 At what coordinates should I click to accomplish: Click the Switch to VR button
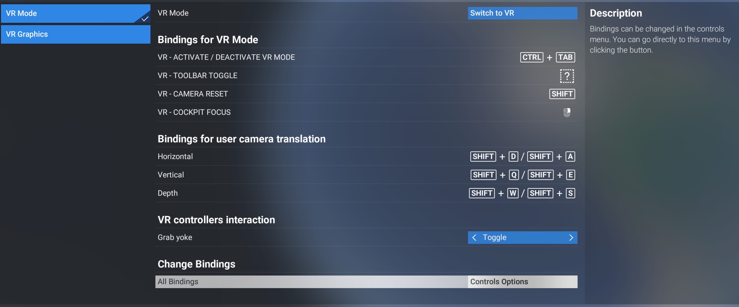click(x=522, y=13)
